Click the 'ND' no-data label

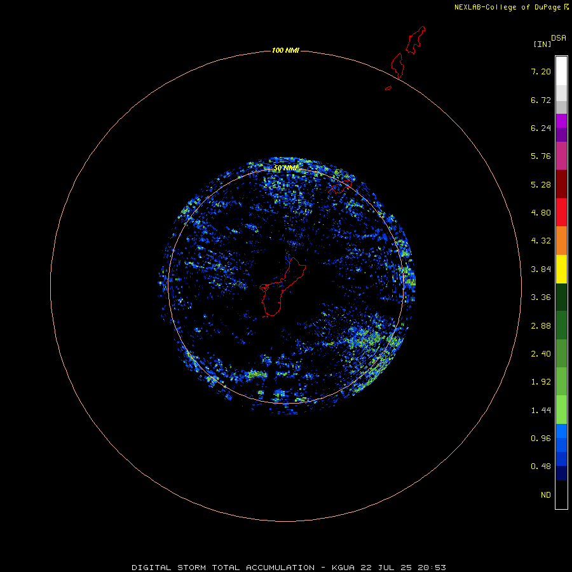coord(546,495)
